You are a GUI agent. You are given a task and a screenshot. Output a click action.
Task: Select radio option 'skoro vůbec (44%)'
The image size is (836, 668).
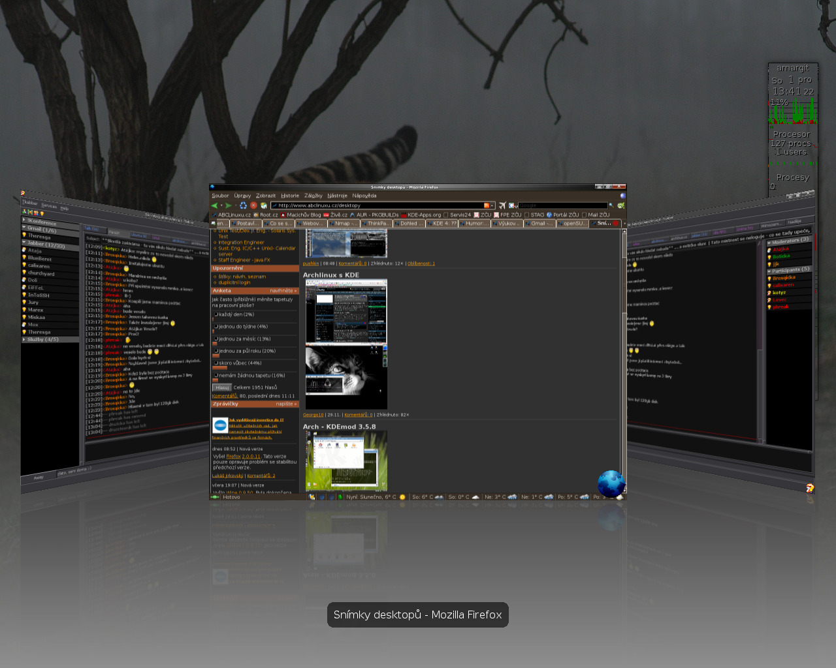click(216, 363)
